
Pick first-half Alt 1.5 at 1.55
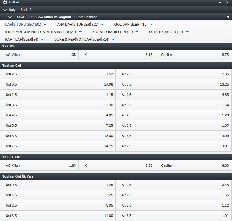174,195
